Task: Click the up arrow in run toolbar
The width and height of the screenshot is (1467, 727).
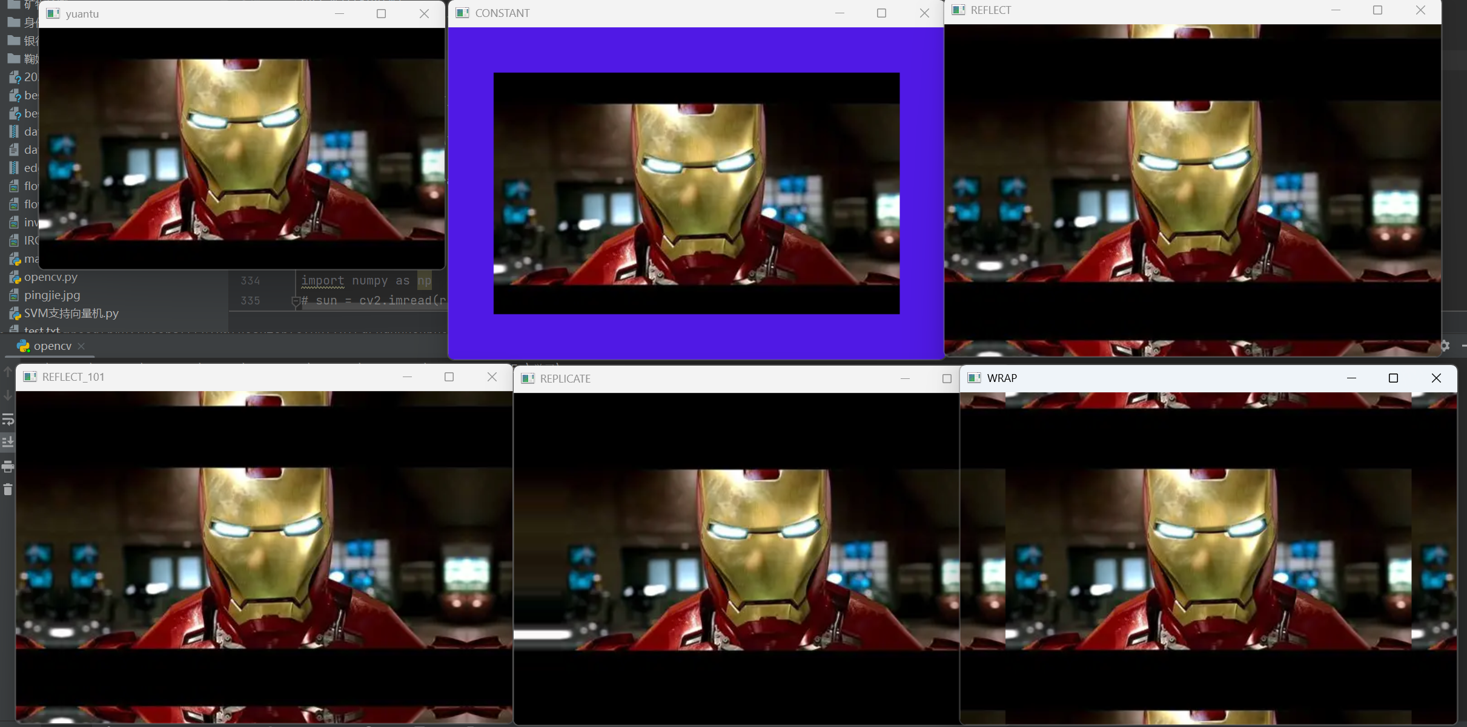Action: click(8, 372)
